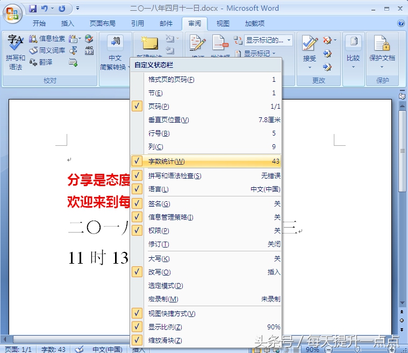
Task: Expand the Compare (比较) dropdown arrow
Action: click(x=353, y=67)
